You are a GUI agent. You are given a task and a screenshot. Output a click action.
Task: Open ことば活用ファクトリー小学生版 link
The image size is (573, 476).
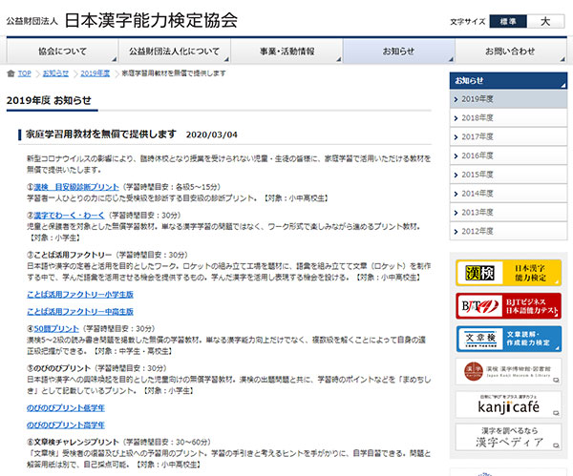point(80,295)
